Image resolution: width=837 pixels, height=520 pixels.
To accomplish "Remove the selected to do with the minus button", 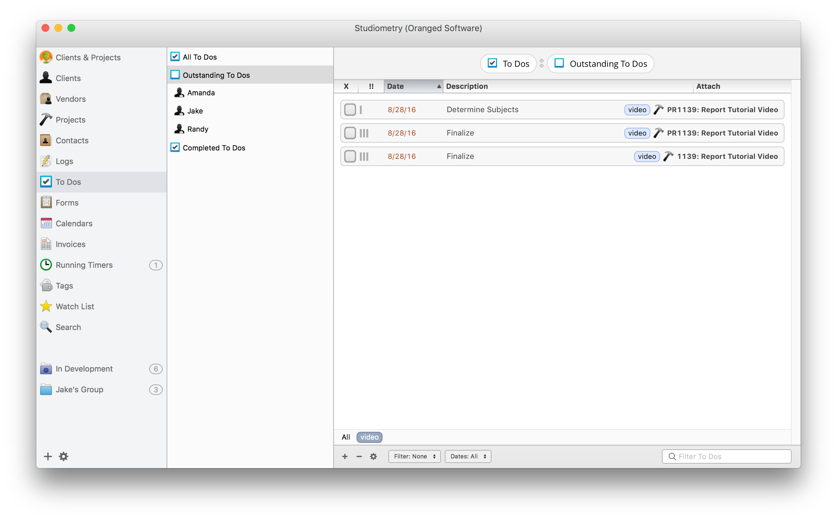I will point(359,456).
